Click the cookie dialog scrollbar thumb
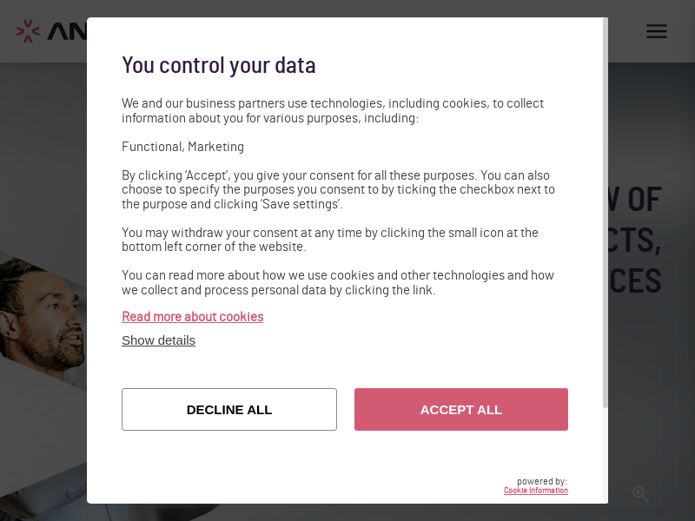The width and height of the screenshot is (695, 521). pos(606,213)
